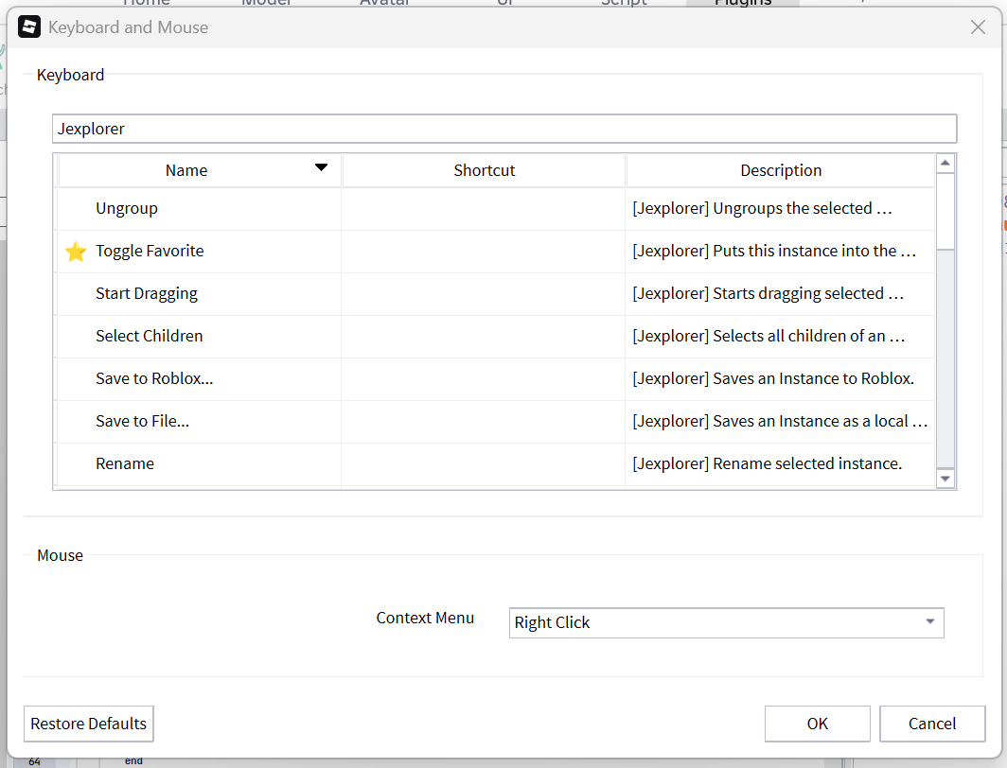Screen dimensions: 1007x768
Task: Switch to the Plugins ribbon tab
Action: click(x=743, y=3)
